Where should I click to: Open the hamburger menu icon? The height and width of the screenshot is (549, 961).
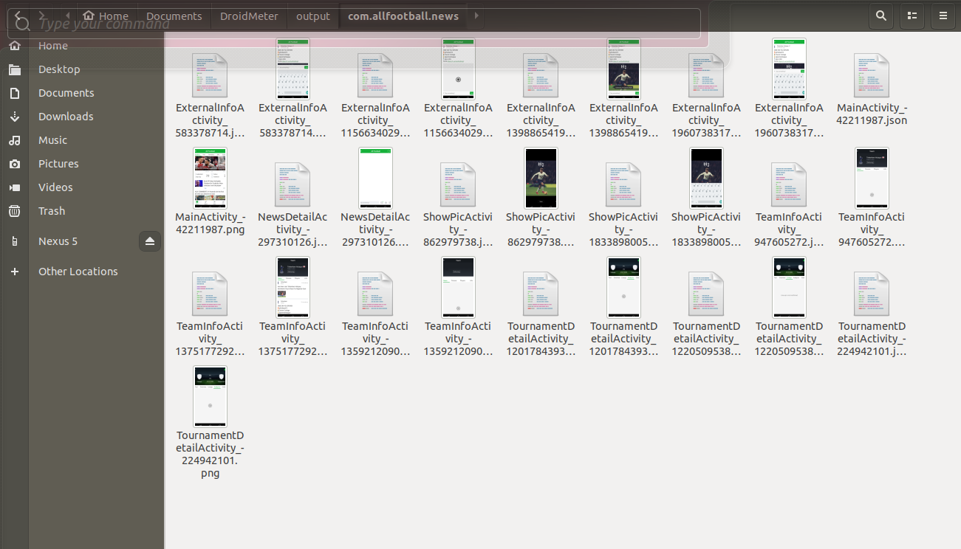[x=943, y=15]
